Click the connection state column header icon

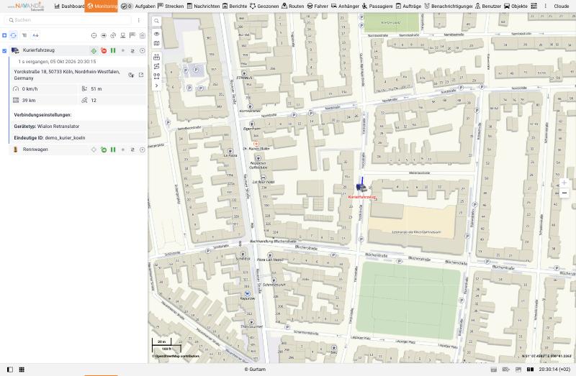pyautogui.click(x=122, y=35)
